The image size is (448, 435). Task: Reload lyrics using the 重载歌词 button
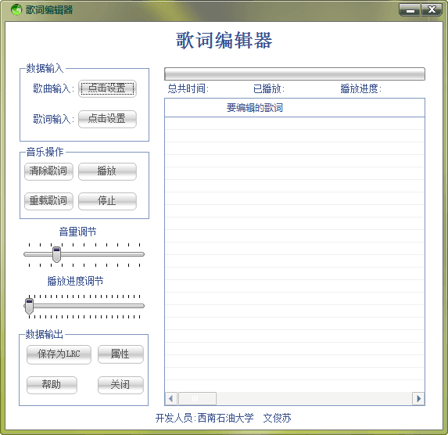(x=48, y=201)
